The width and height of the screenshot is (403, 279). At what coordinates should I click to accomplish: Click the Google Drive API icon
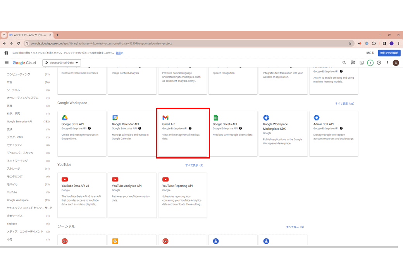[x=64, y=118]
